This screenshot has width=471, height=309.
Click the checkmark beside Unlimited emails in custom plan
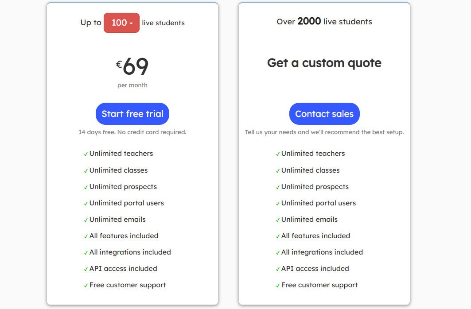[x=278, y=219]
